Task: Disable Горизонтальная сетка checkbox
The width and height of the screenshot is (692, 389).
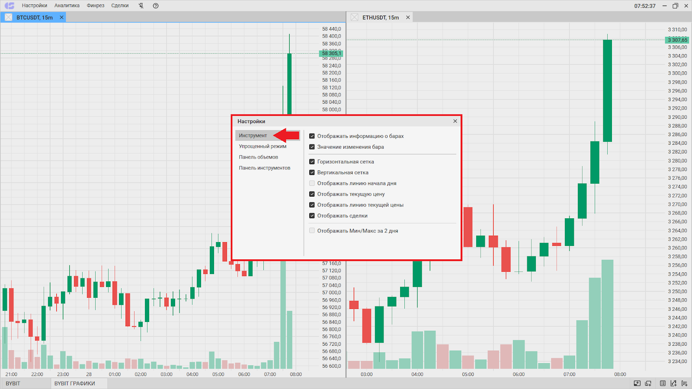Action: pyautogui.click(x=312, y=161)
